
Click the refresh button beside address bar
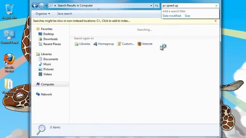pyautogui.click(x=156, y=6)
